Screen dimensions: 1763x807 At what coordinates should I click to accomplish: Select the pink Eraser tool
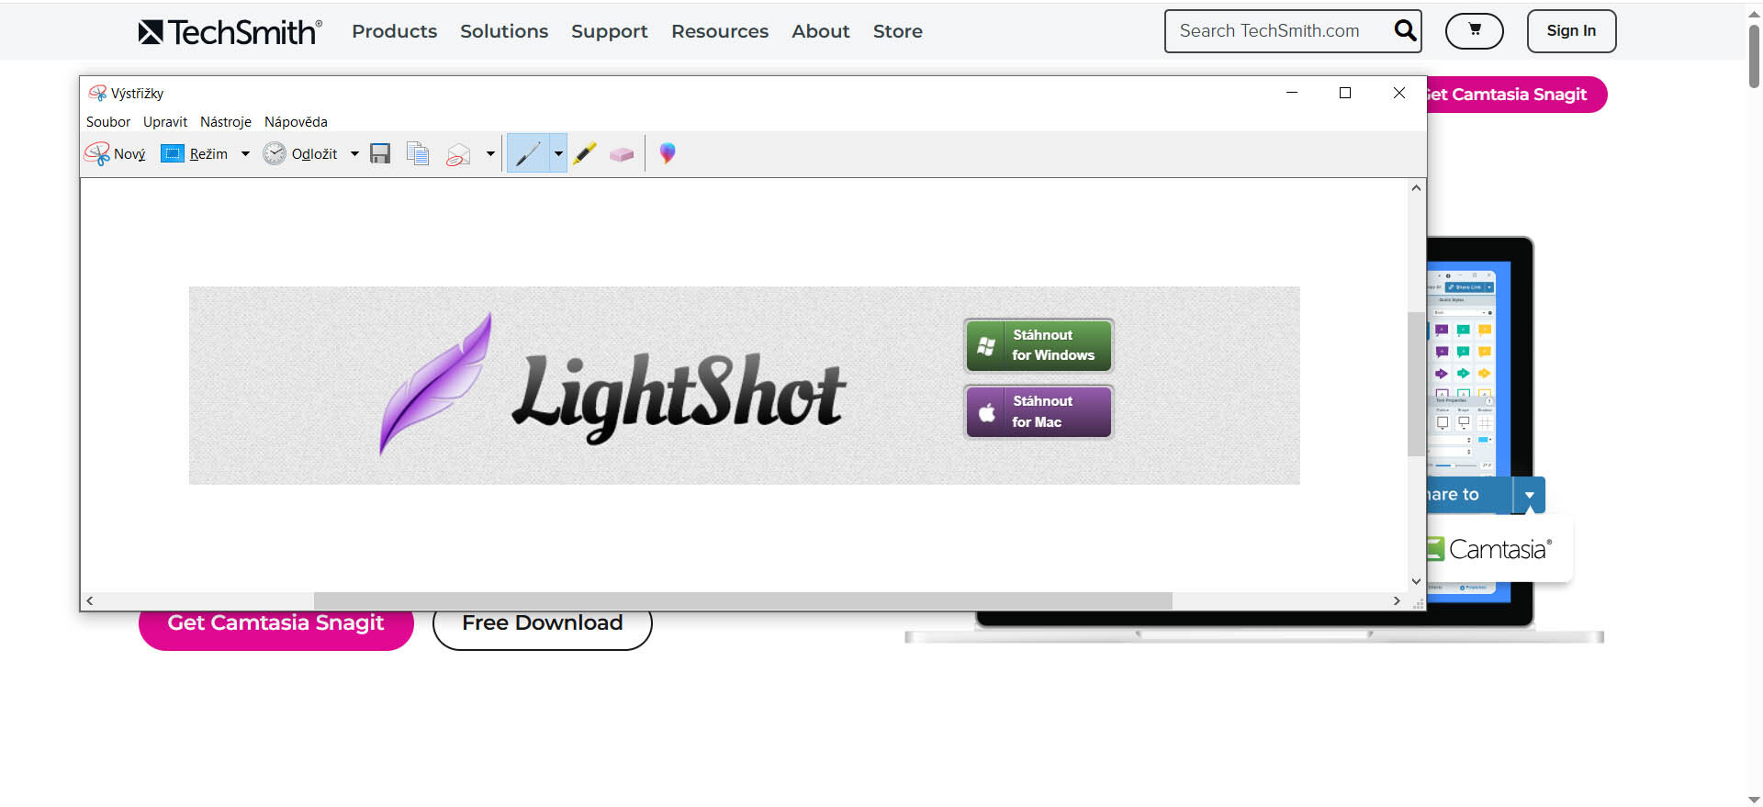tap(622, 154)
